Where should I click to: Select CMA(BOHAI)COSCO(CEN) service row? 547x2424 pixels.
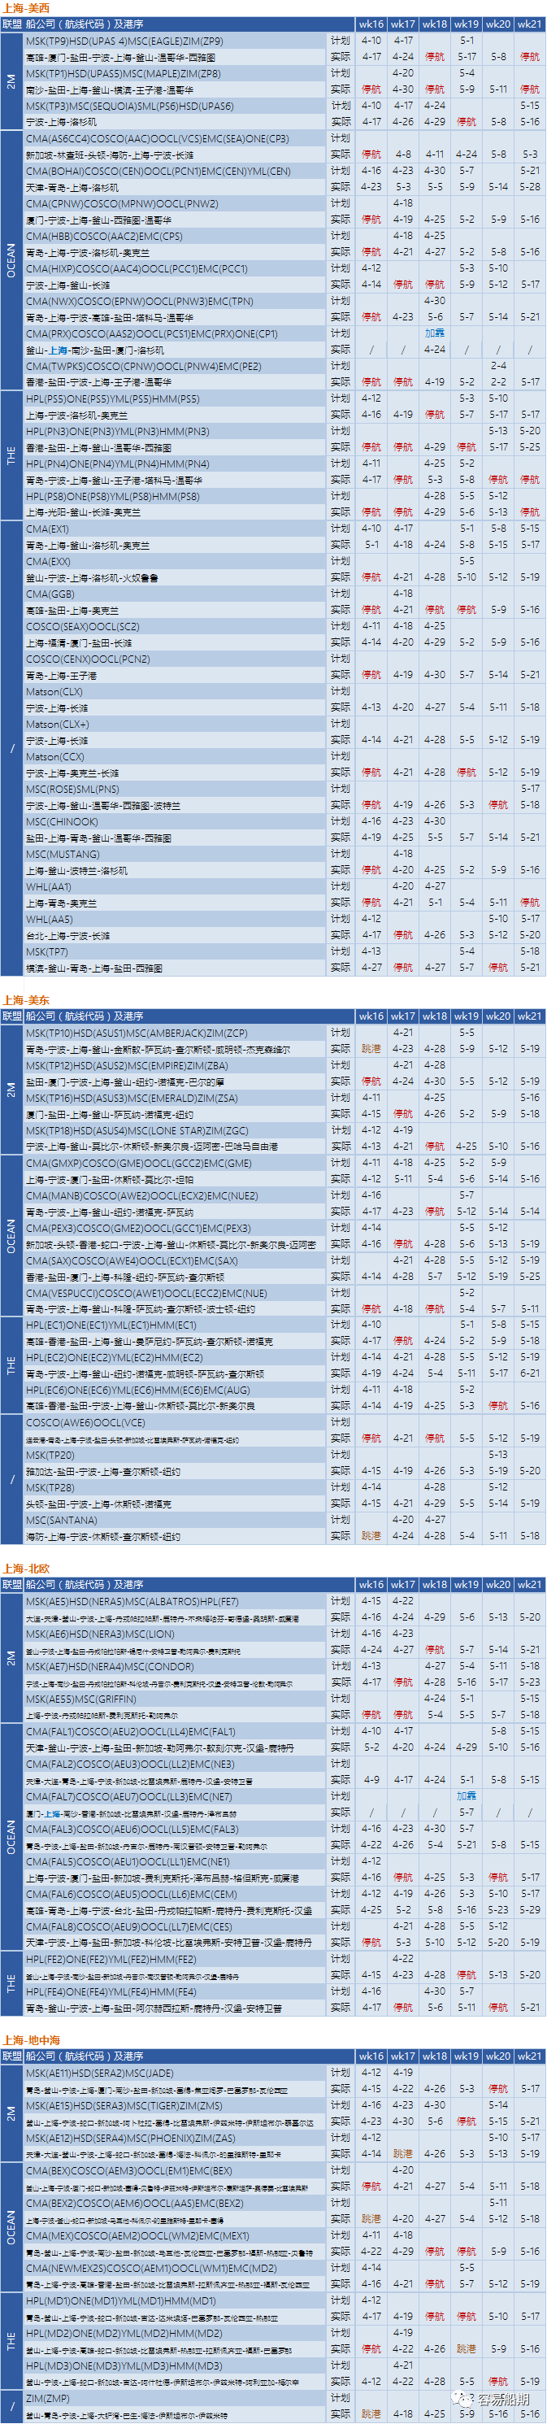point(175,172)
